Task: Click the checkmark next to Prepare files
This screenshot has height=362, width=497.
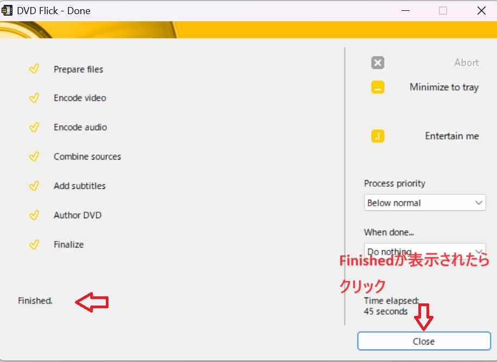Action: tap(34, 68)
